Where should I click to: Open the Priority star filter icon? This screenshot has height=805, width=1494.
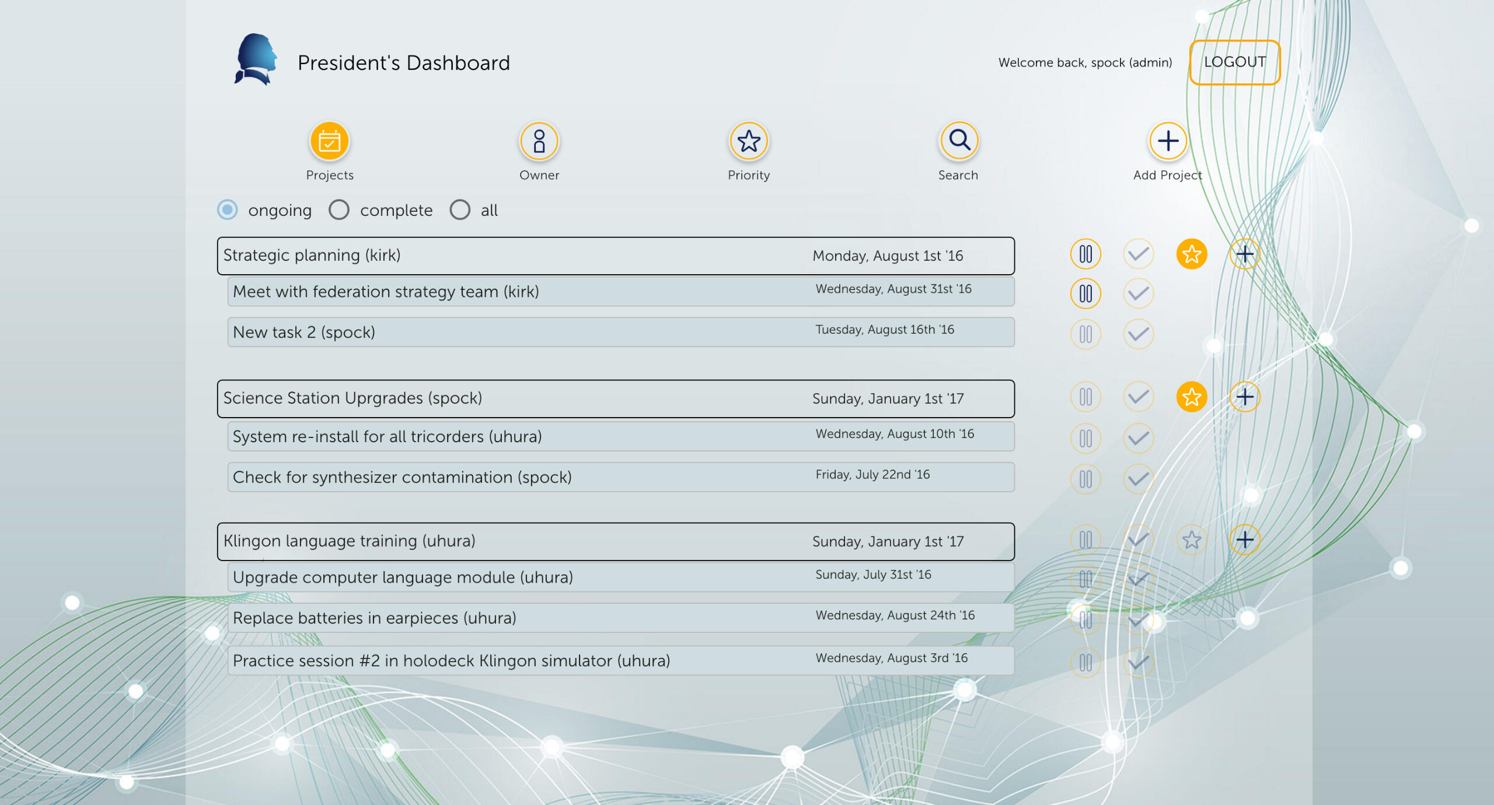tap(749, 141)
